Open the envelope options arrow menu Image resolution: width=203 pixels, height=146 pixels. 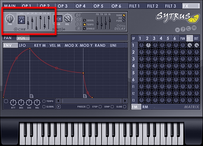point(59,107)
